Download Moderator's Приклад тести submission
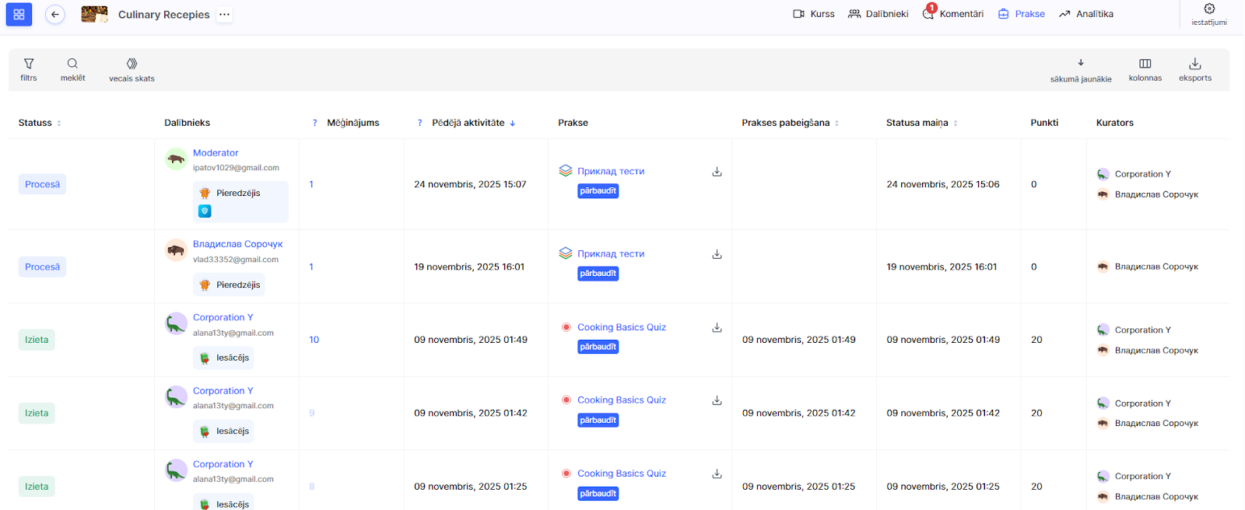This screenshot has height=510, width=1245. pyautogui.click(x=717, y=172)
